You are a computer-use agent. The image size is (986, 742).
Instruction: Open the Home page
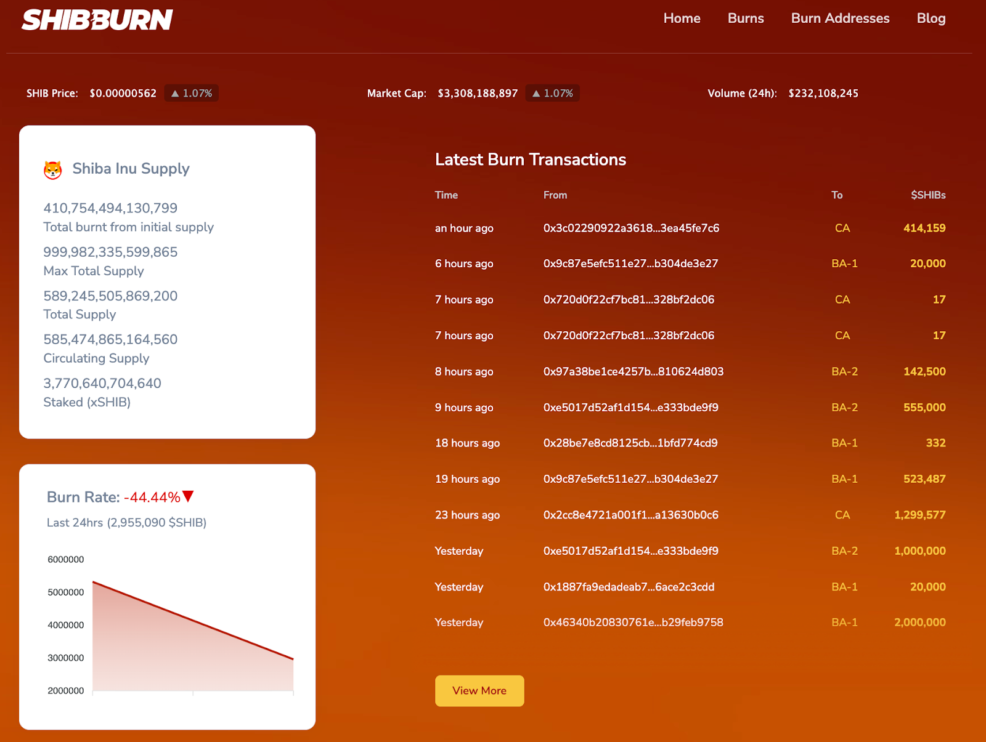(682, 18)
